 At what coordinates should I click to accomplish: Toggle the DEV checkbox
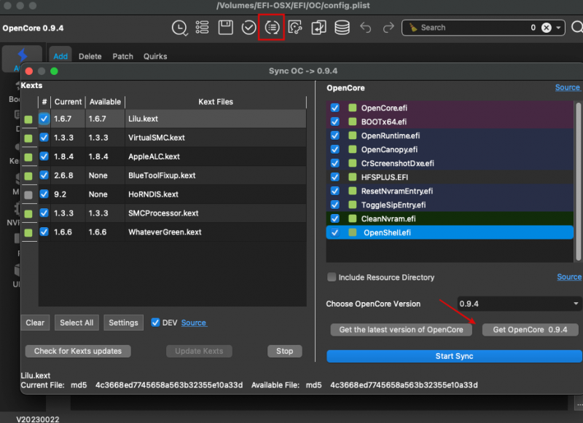tap(155, 323)
